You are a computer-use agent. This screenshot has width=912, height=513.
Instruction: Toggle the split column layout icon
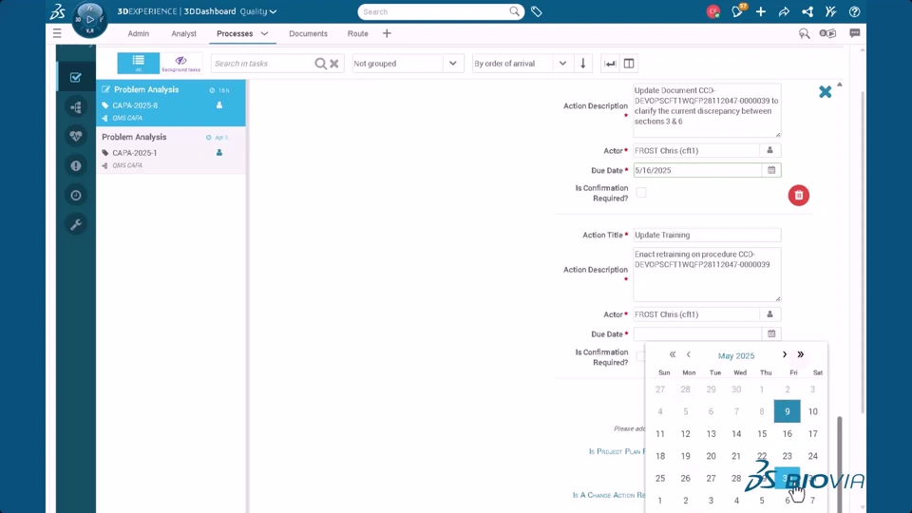pos(629,64)
